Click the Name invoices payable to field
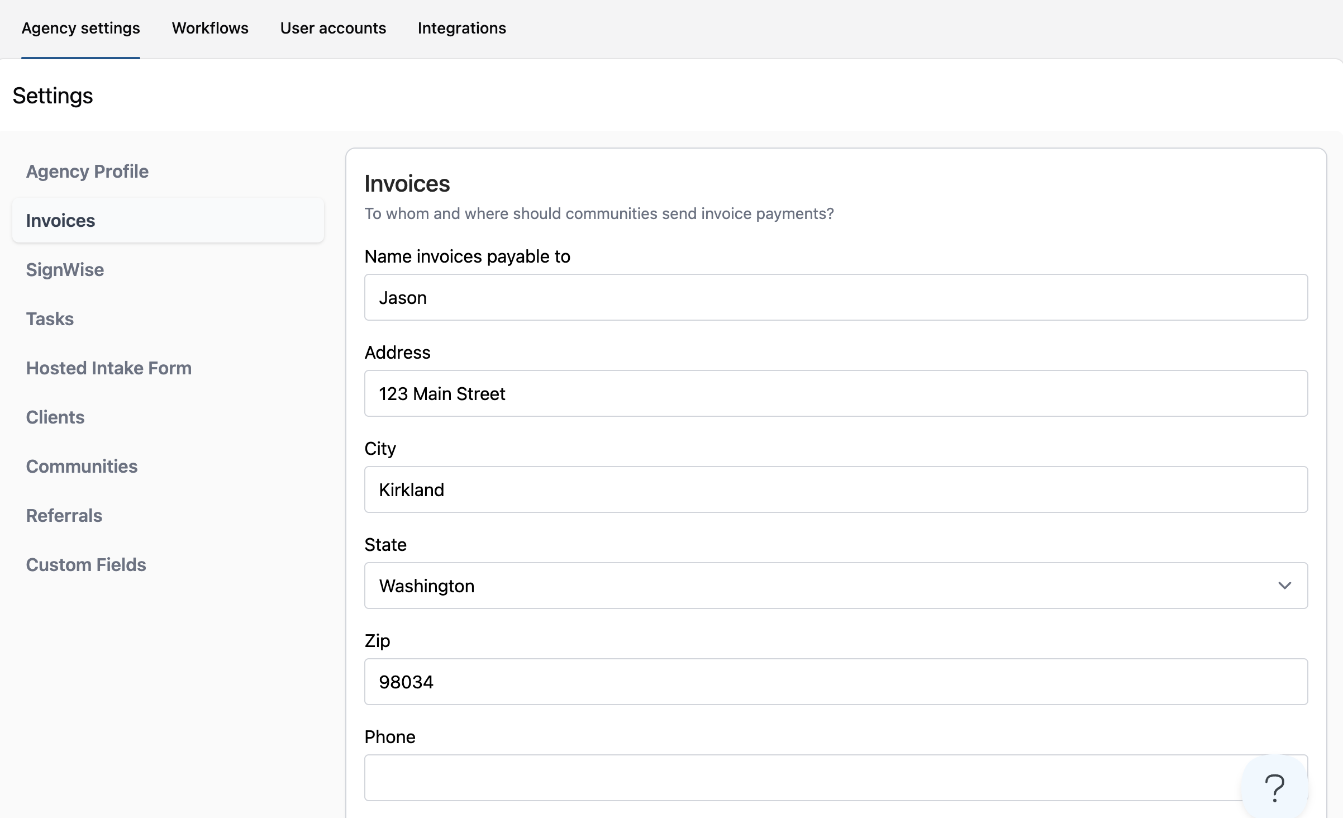The image size is (1343, 818). [x=836, y=297]
